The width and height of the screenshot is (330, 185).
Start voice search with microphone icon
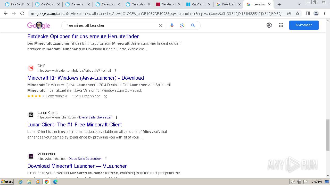pos(172,25)
